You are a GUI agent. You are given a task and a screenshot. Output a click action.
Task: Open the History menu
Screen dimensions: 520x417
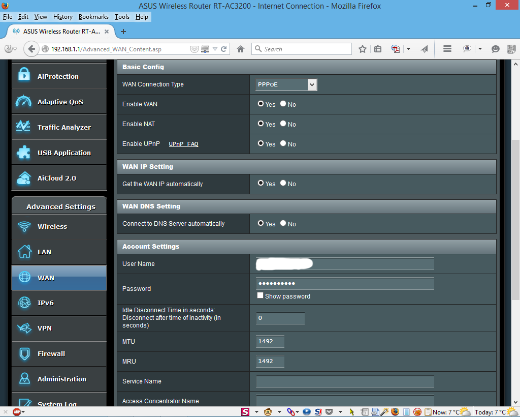pyautogui.click(x=62, y=17)
